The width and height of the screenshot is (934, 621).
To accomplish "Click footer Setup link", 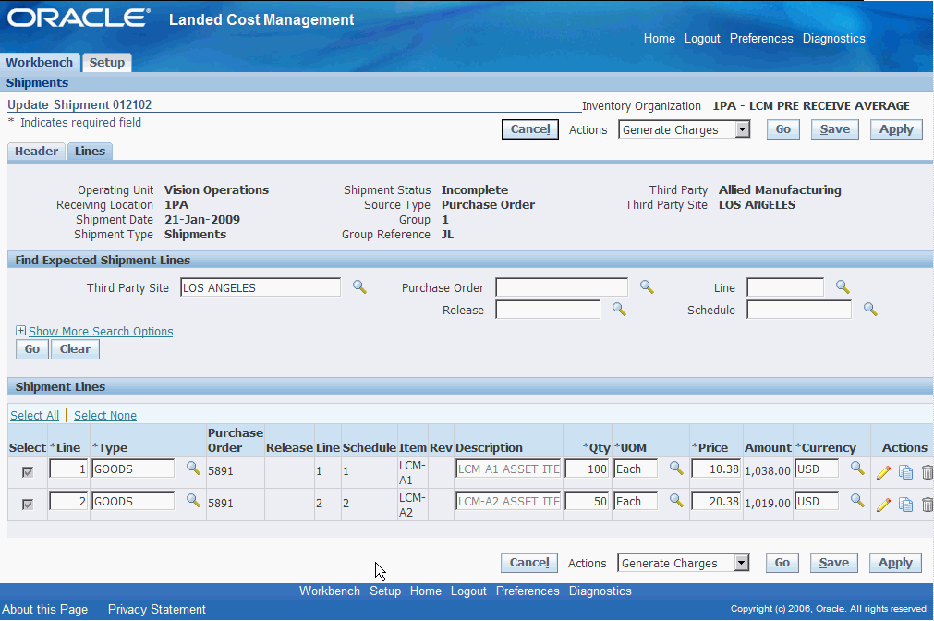I will click(385, 591).
